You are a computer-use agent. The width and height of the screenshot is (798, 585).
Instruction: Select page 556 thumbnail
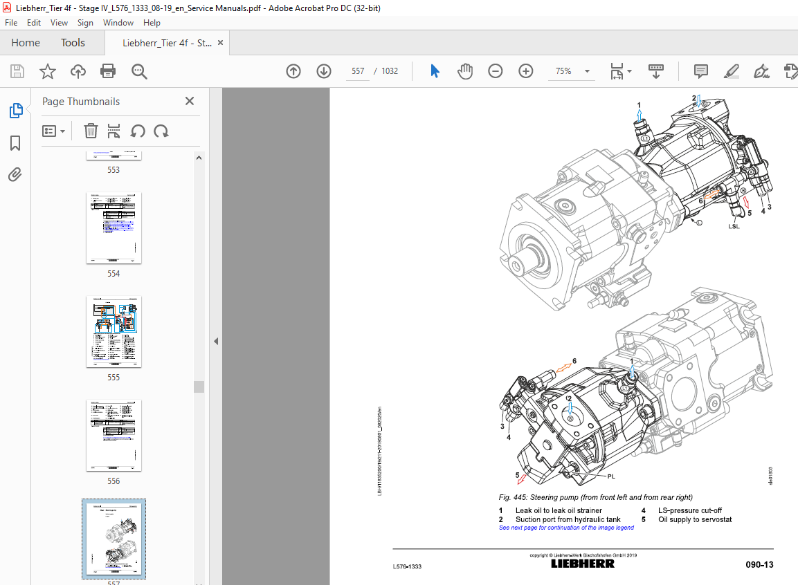[x=114, y=436]
